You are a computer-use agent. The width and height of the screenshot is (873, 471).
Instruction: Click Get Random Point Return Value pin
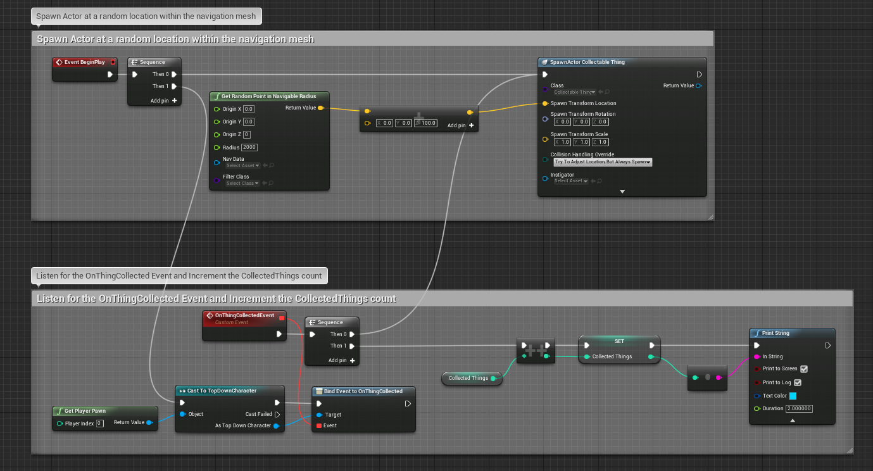[321, 108]
